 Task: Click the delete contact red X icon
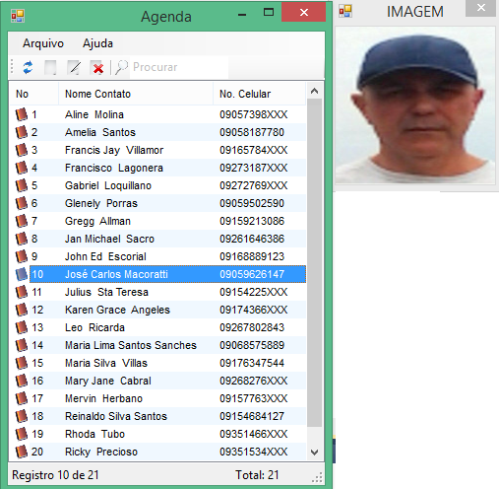point(97,68)
